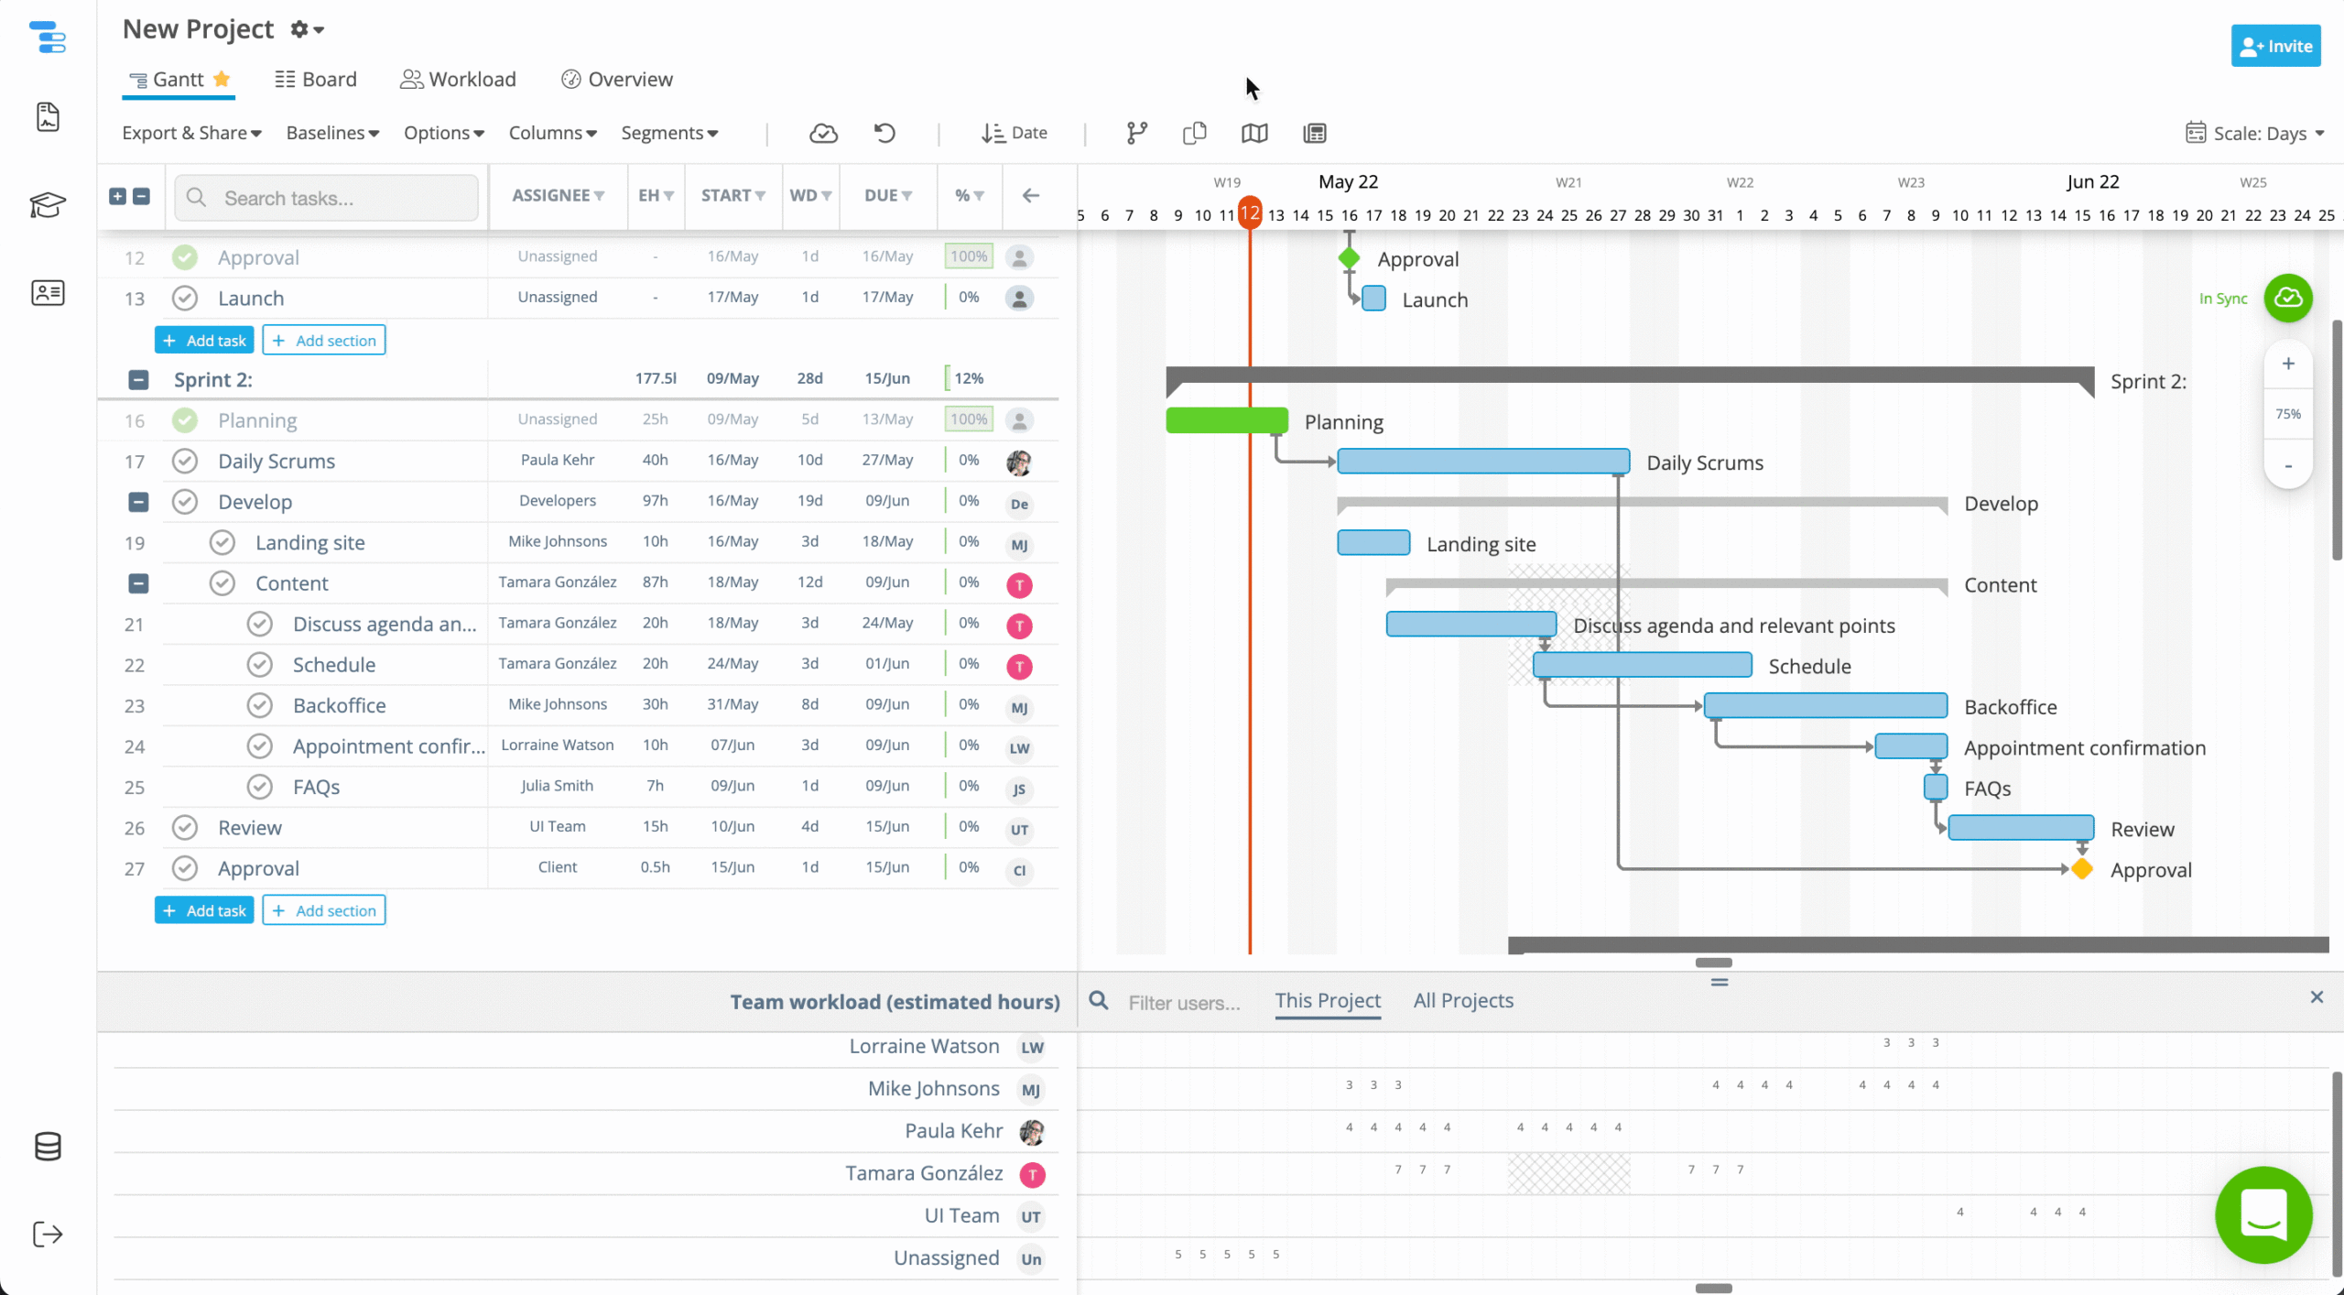
Task: Click the logout icon in sidebar
Action: pos(48,1234)
